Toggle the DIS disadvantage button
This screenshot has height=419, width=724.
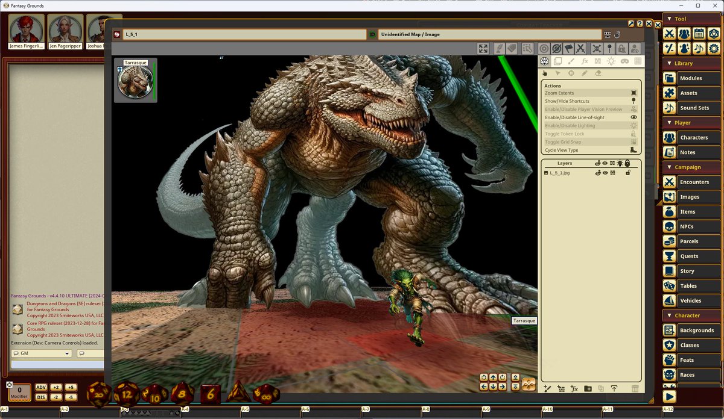(x=41, y=397)
